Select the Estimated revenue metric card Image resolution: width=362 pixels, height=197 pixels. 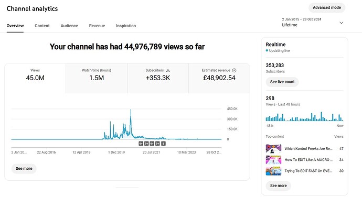[219, 78]
